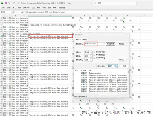Image resolution: width=153 pixels, height=116 pixels.
Task: Open the 文件 (File) menu
Action: coord(3,8)
